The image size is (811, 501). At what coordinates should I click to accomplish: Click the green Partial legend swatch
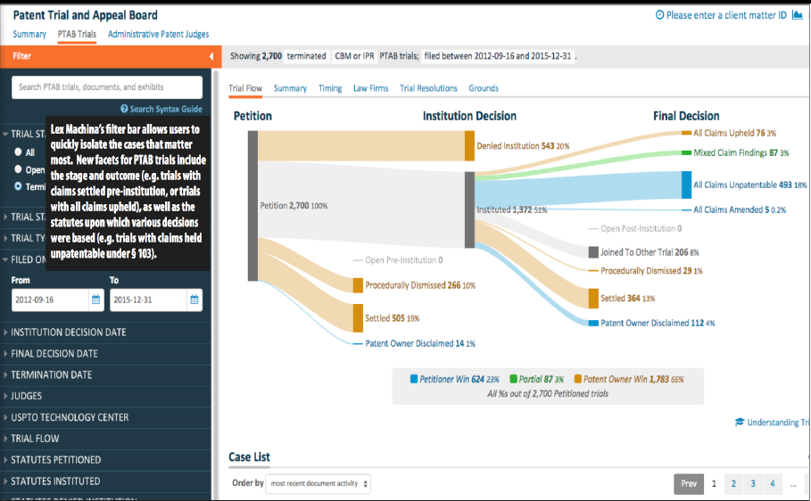point(514,379)
